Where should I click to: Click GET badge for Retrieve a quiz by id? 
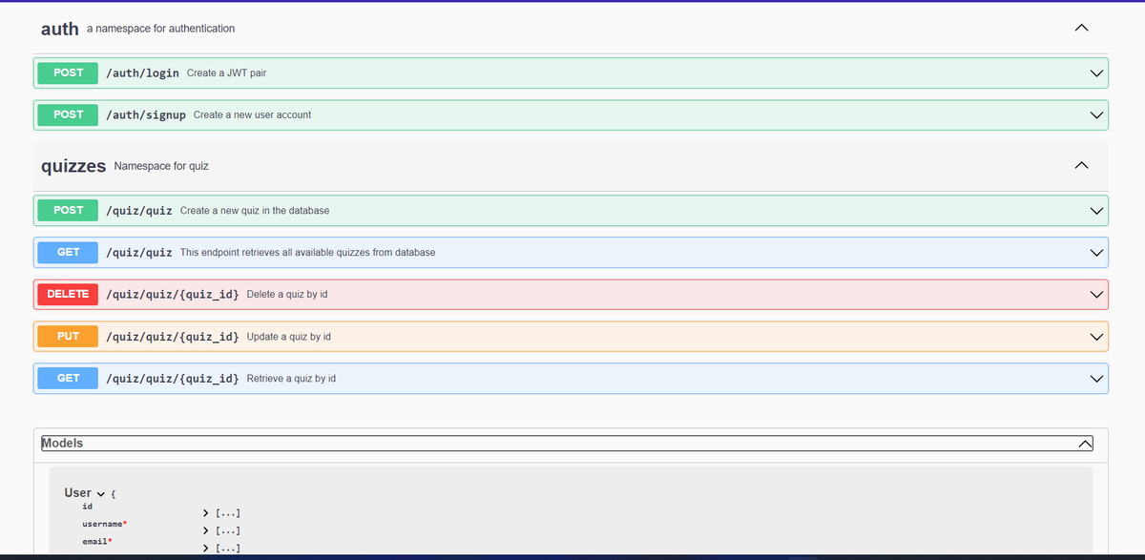(x=69, y=378)
